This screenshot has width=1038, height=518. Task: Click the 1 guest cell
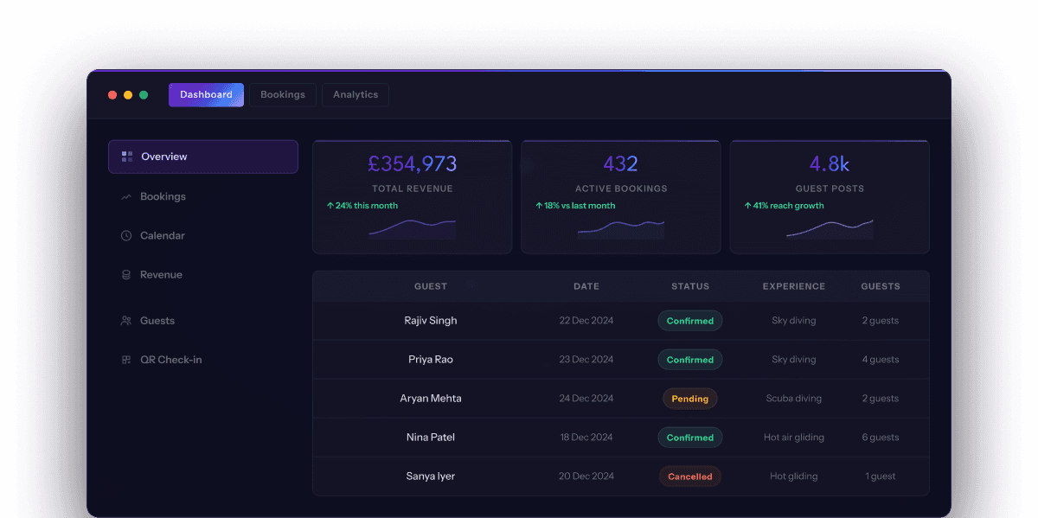pyautogui.click(x=881, y=476)
